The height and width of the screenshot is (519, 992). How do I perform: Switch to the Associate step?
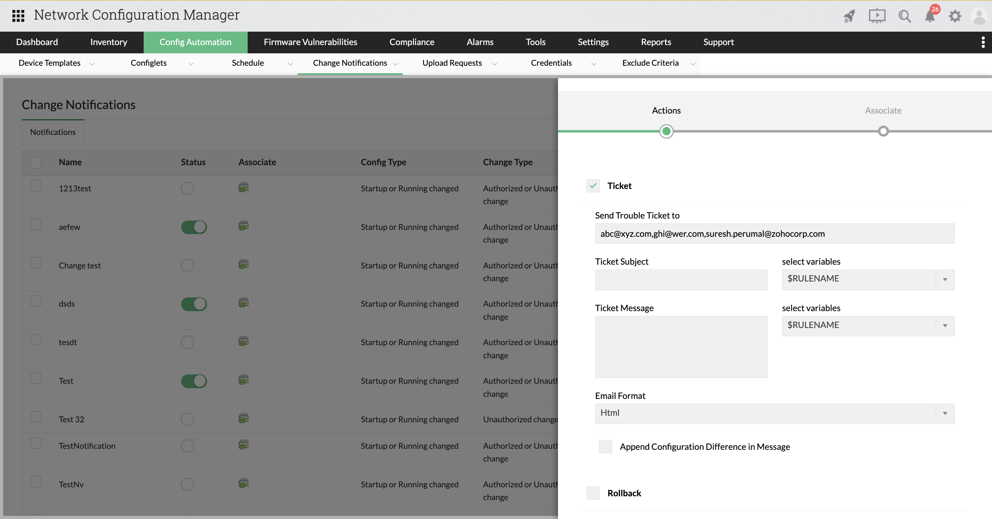point(883,110)
